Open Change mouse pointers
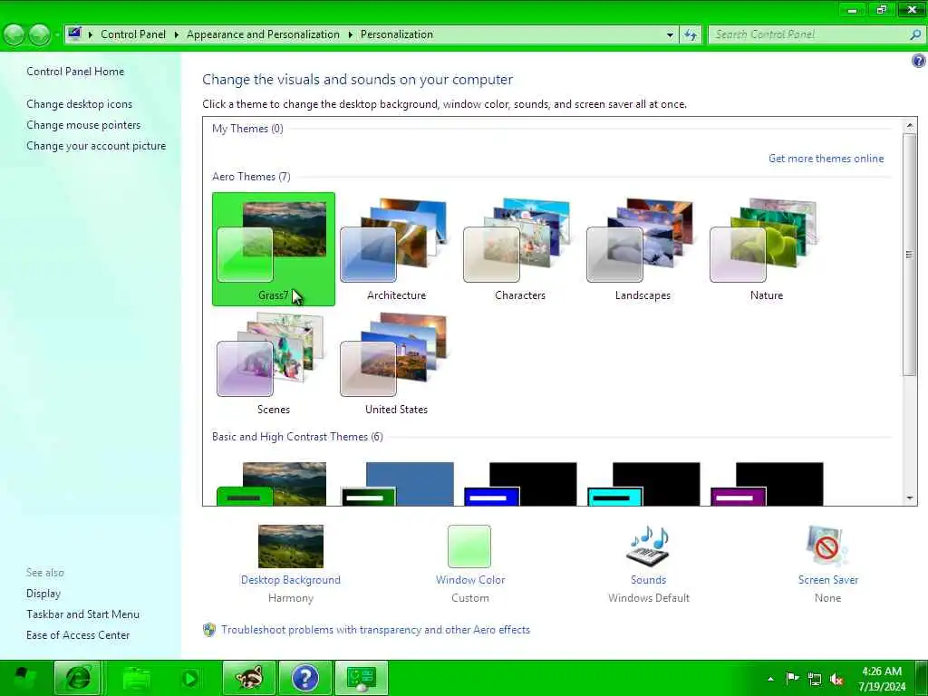Viewport: 928px width, 696px height. tap(83, 125)
